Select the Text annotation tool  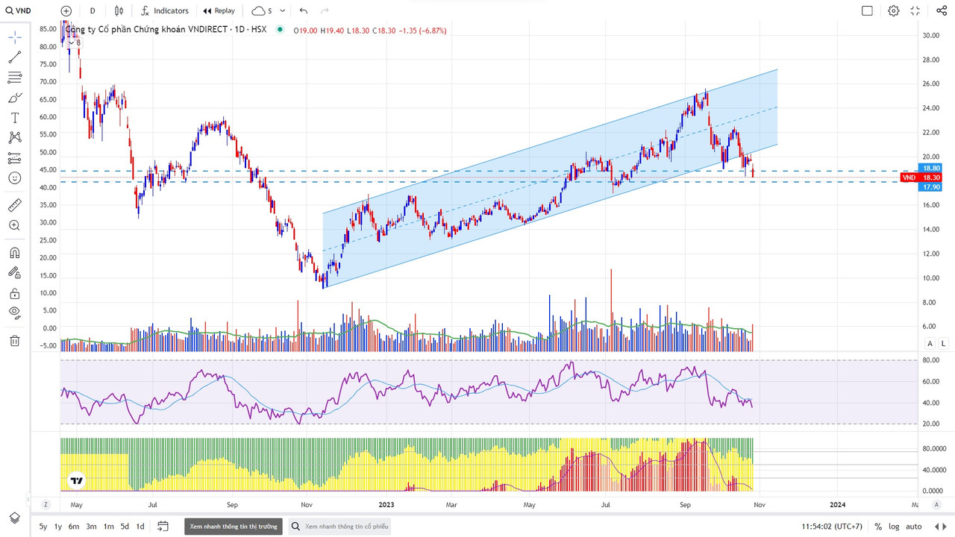15,118
